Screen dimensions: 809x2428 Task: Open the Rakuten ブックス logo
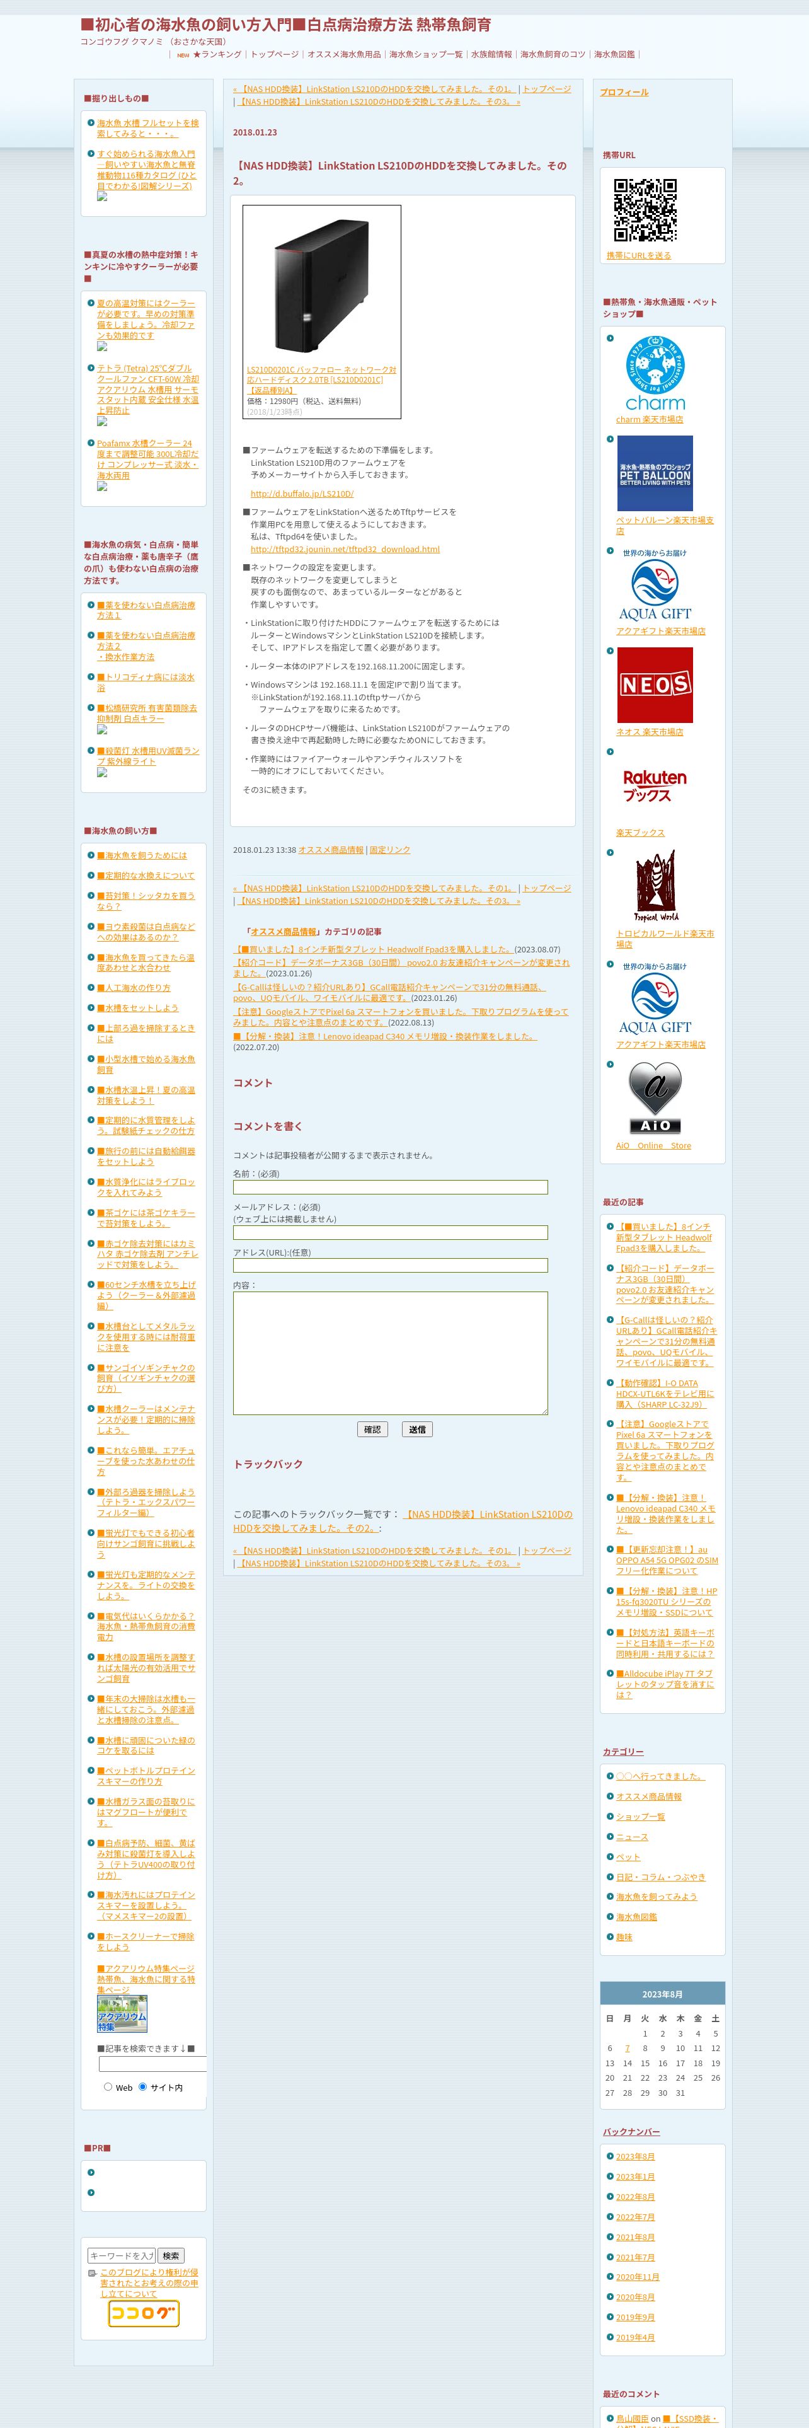pos(655,786)
